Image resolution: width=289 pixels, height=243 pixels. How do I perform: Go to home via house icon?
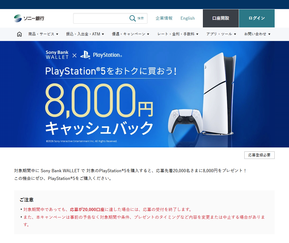pos(19,34)
